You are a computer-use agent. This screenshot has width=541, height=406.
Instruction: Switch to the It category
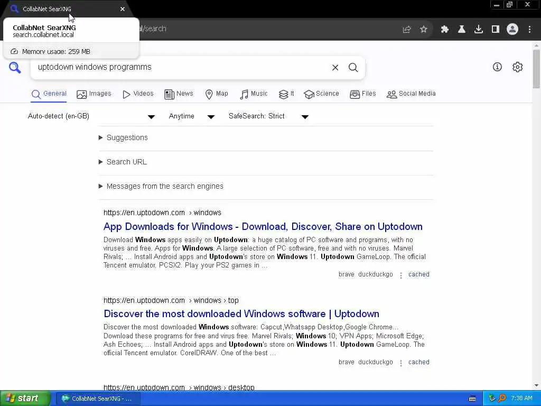click(x=286, y=94)
